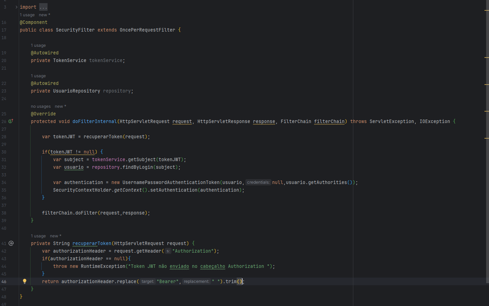Open '1 usage' hint above TokenService field
This screenshot has width=489, height=306.
pyautogui.click(x=38, y=45)
